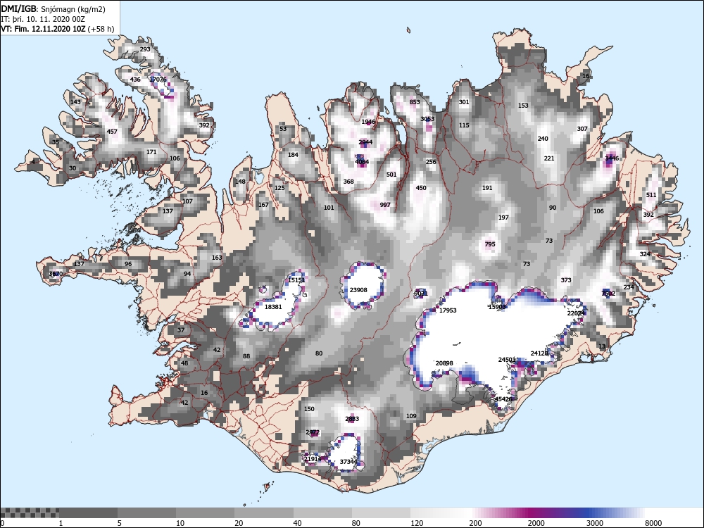Click the map value 9021
This screenshot has height=528, width=704.
[x=421, y=294]
